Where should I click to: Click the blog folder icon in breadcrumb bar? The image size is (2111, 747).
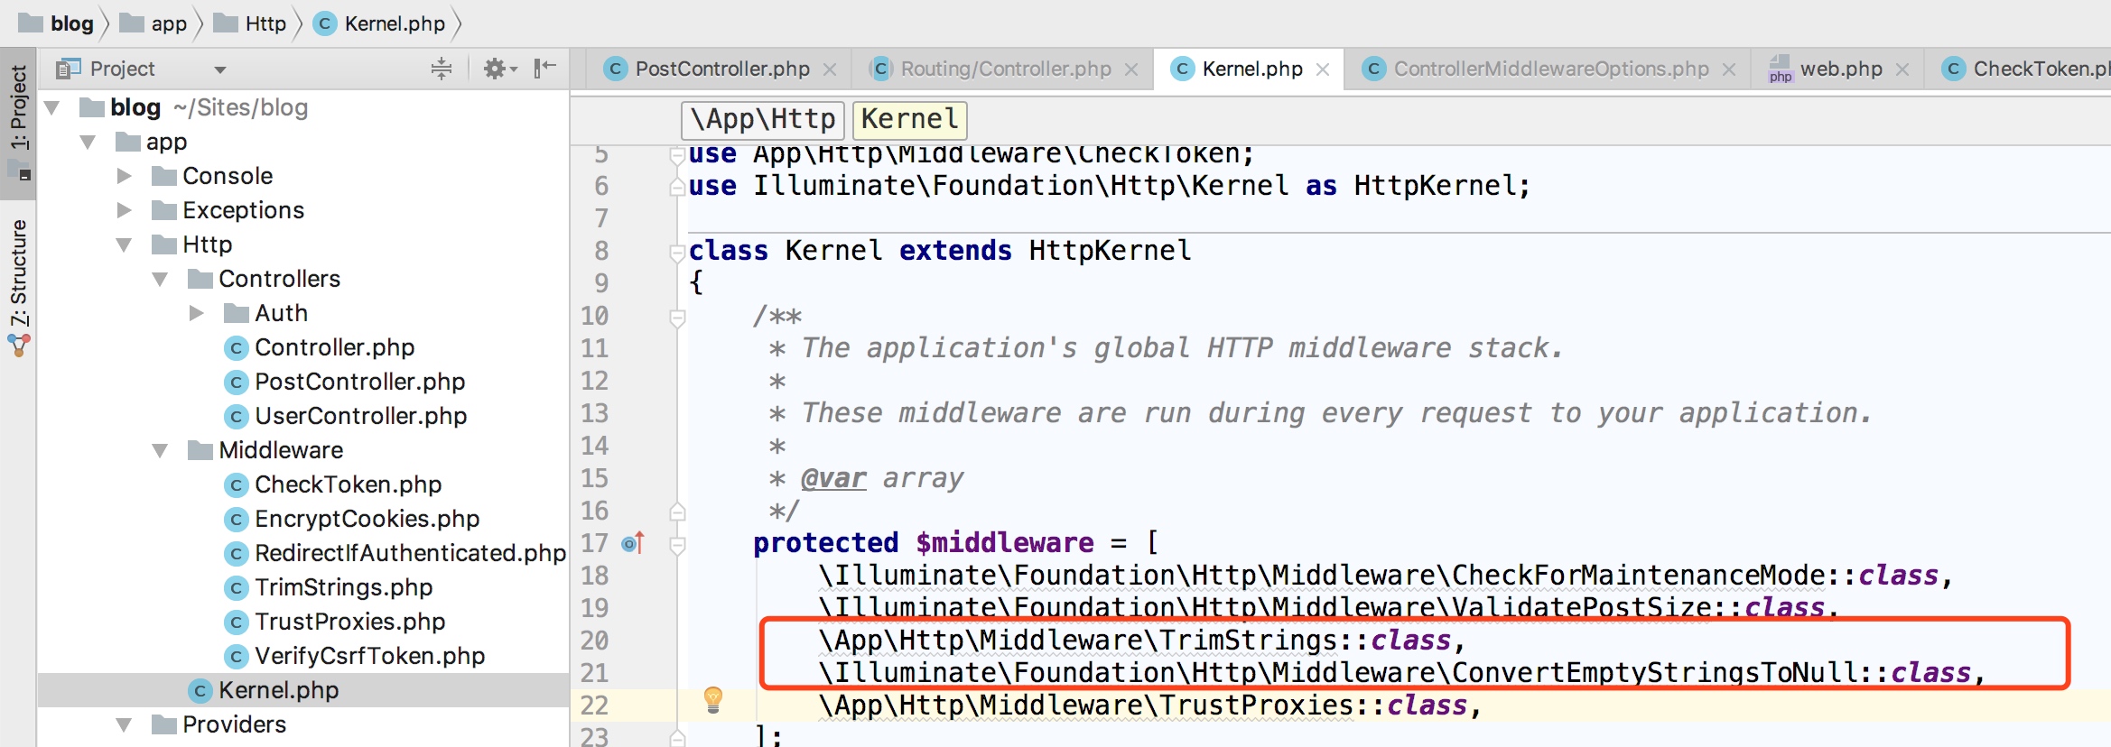tap(32, 23)
